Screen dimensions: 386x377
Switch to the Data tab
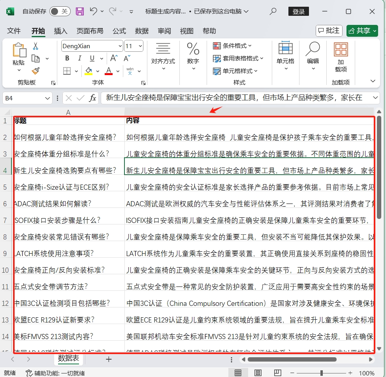point(141,31)
